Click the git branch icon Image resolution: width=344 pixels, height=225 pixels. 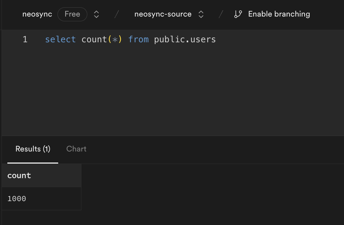pyautogui.click(x=238, y=14)
